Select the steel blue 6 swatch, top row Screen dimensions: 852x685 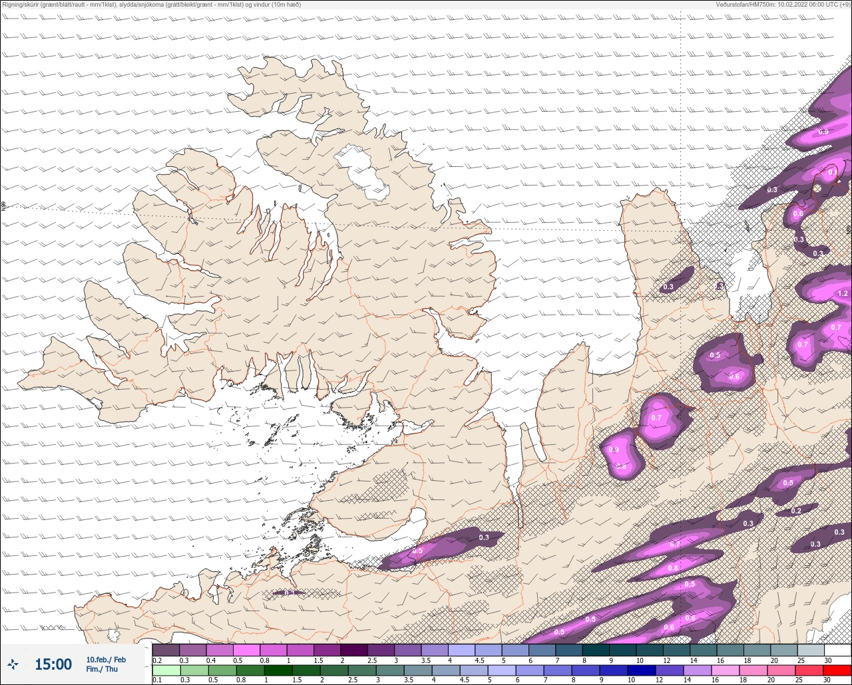coord(542,650)
